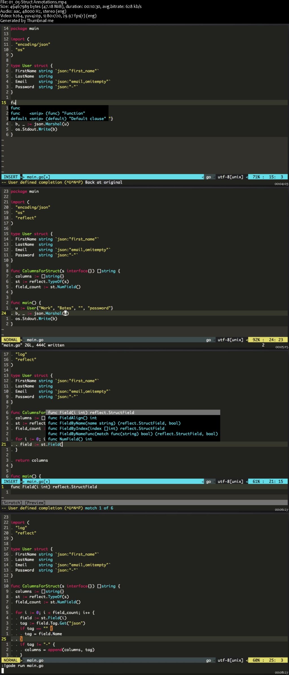This screenshot has height=675, width=289.
Task: Click the ':!gode run main.go' command line
Action: click(23, 666)
